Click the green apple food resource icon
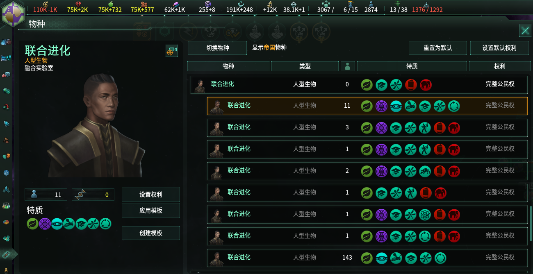This screenshot has width=533, height=274. [110, 4]
